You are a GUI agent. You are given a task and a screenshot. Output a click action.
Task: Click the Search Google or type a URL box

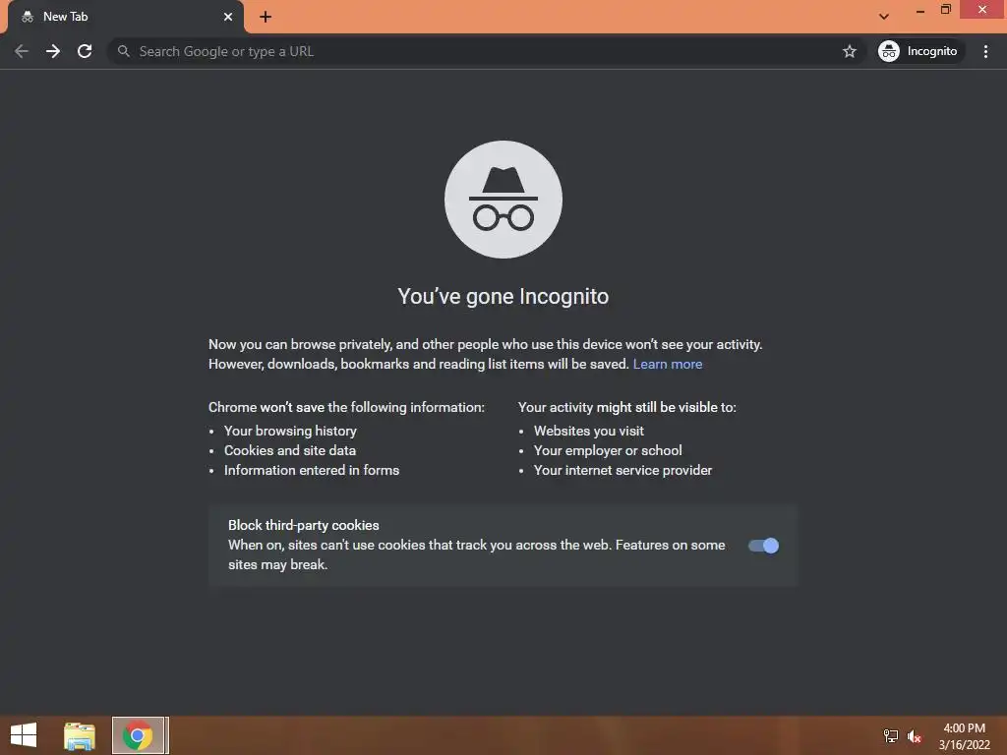[x=487, y=51]
